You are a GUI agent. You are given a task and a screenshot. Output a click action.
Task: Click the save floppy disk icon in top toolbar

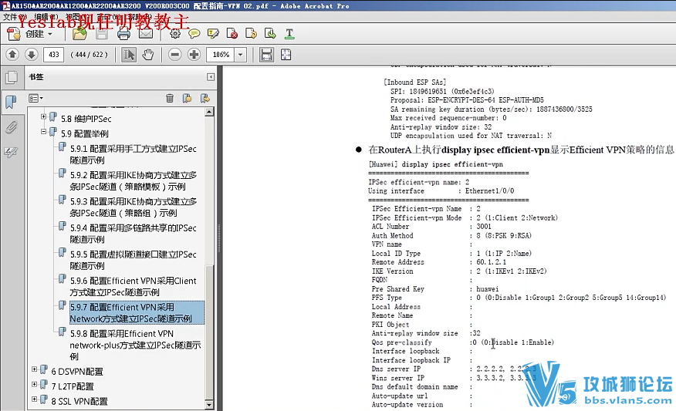pyautogui.click(x=102, y=34)
